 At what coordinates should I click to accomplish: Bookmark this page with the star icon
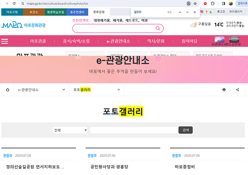click(195, 4)
